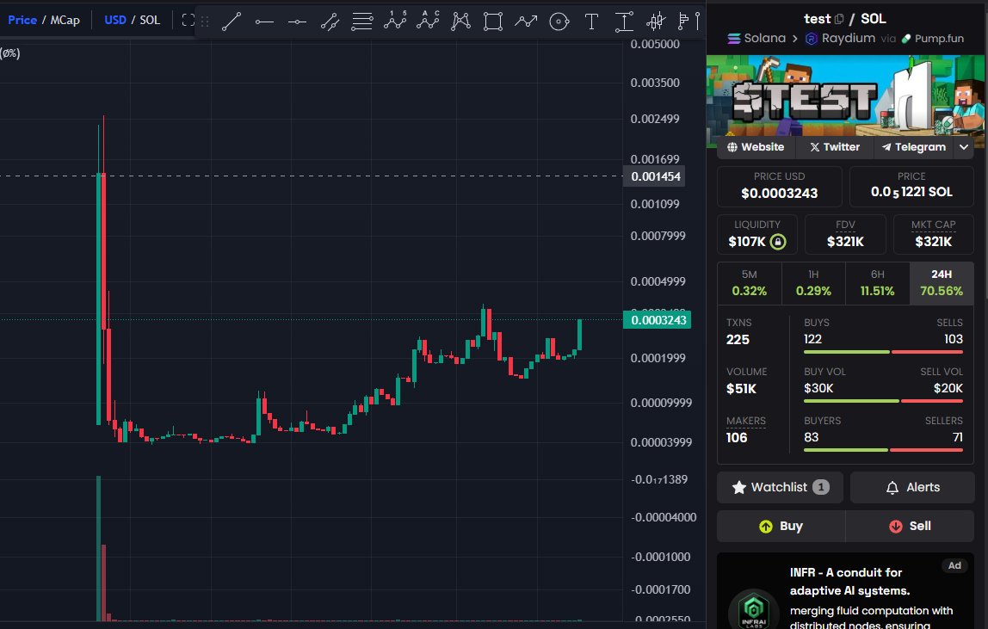
Task: Click the BUYS 122 count
Action: (x=812, y=339)
